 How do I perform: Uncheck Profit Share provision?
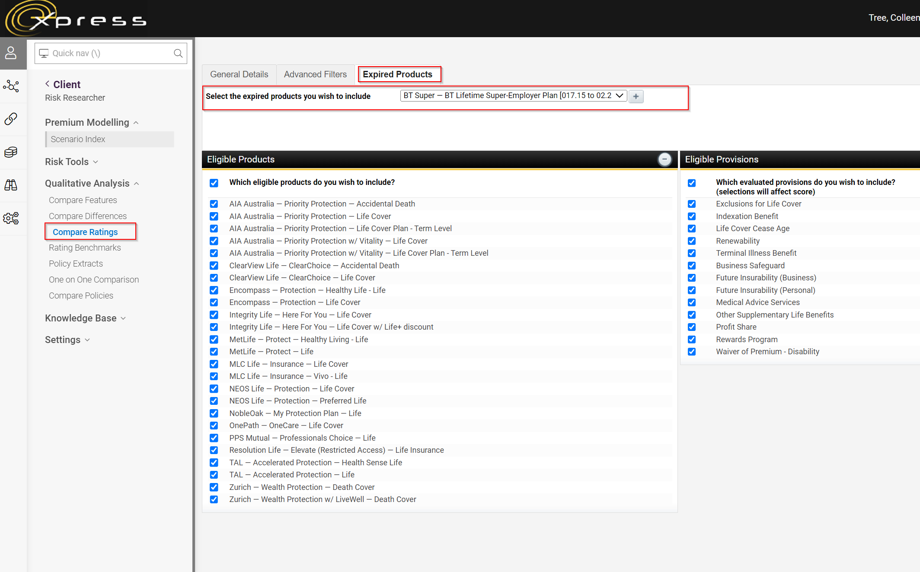pos(692,327)
